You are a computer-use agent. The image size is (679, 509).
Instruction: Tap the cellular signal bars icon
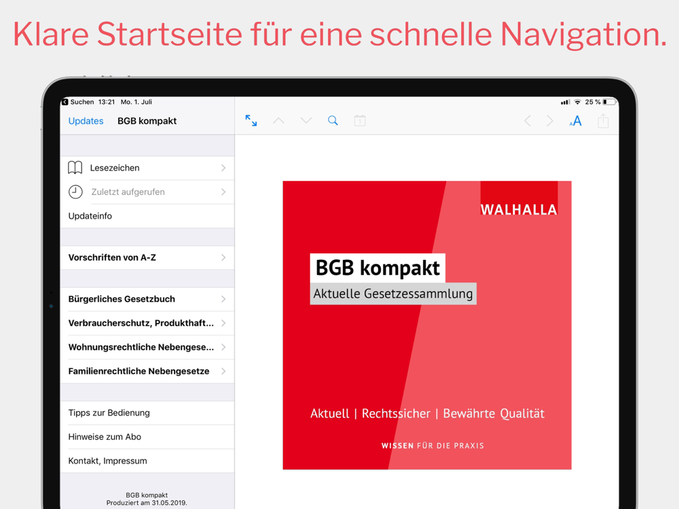point(565,102)
